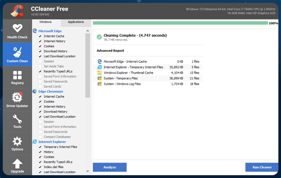Toggle Edge Chromium Last Download Location
Image resolution: width=281 pixels, height=178 pixels.
coord(40,116)
